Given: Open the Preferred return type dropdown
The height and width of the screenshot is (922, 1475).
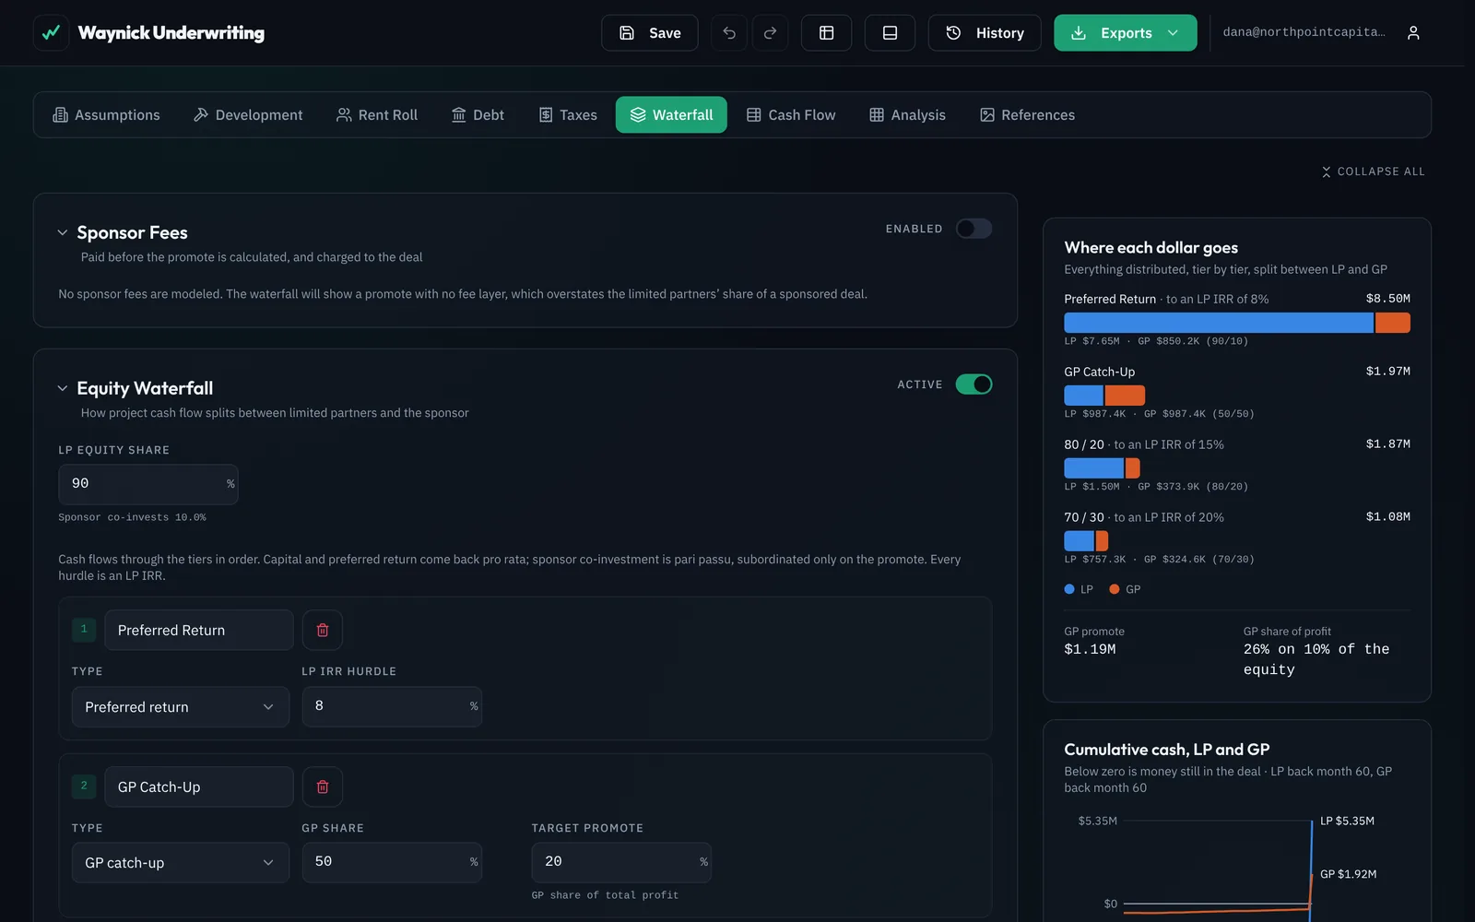Looking at the screenshot, I should pyautogui.click(x=181, y=707).
